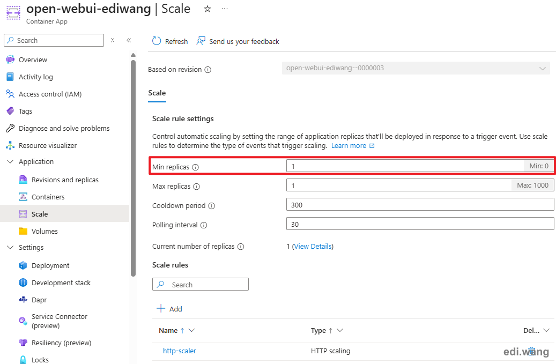556x364 pixels.
Task: Click the Volumes folder icon
Action: [23, 231]
